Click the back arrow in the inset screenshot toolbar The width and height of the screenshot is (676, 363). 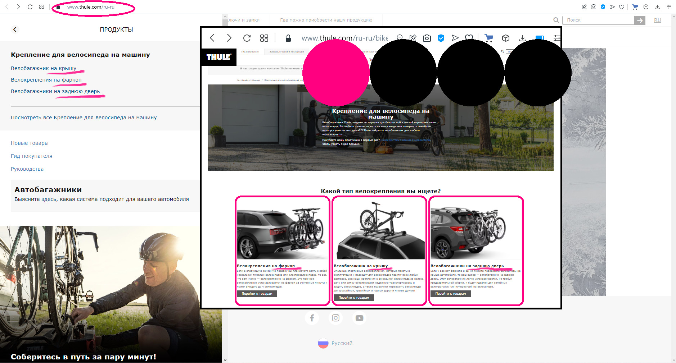212,38
